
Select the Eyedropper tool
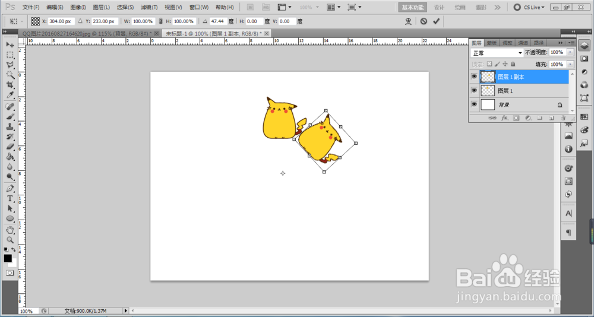tap(10, 94)
